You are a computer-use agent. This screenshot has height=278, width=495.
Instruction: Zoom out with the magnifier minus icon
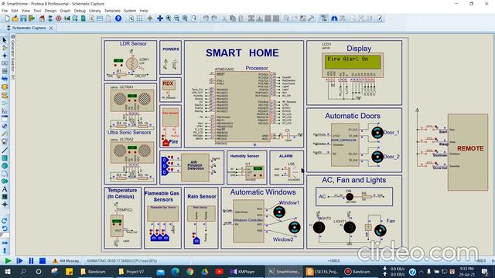click(x=176, y=19)
